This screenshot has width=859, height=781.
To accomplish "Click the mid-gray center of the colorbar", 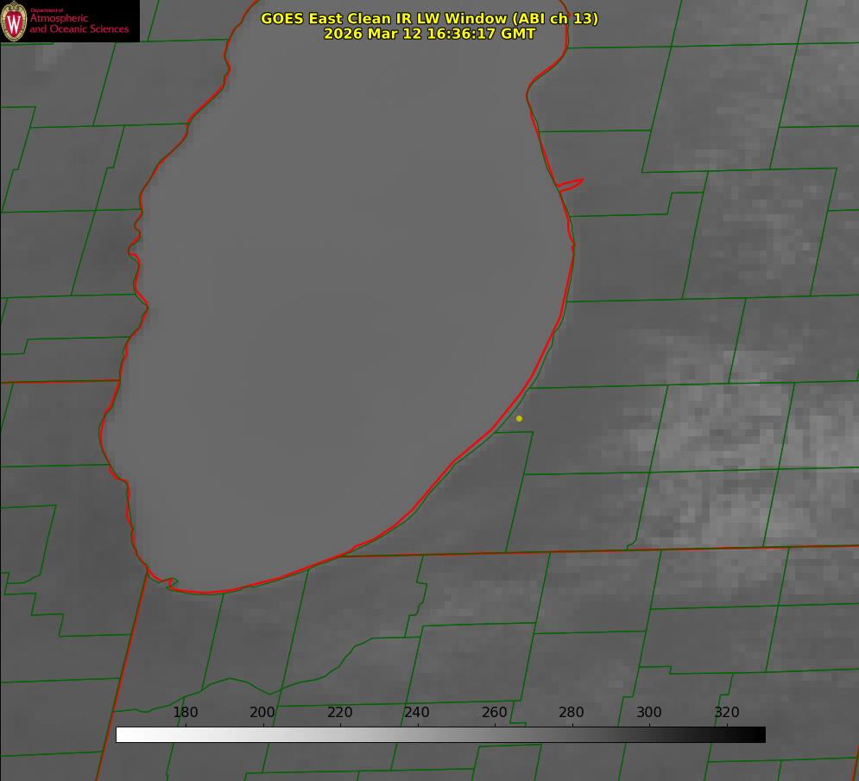I will [440, 734].
